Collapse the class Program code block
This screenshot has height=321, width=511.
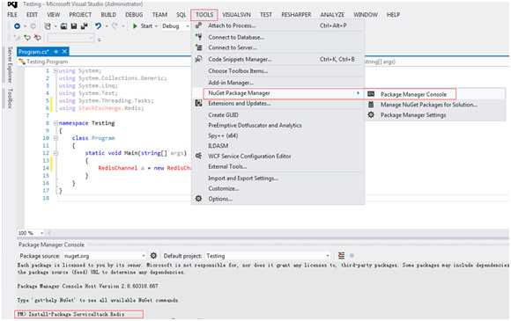point(56,138)
